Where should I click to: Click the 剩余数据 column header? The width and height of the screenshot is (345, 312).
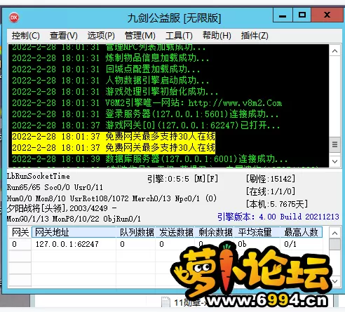click(215, 232)
